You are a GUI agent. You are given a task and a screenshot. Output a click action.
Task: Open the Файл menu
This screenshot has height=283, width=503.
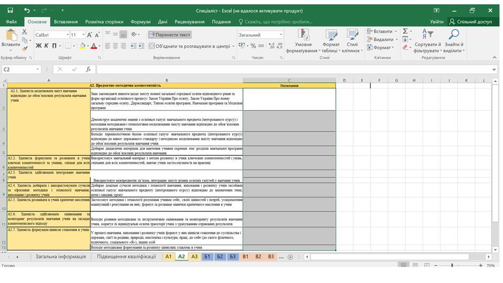(11, 21)
